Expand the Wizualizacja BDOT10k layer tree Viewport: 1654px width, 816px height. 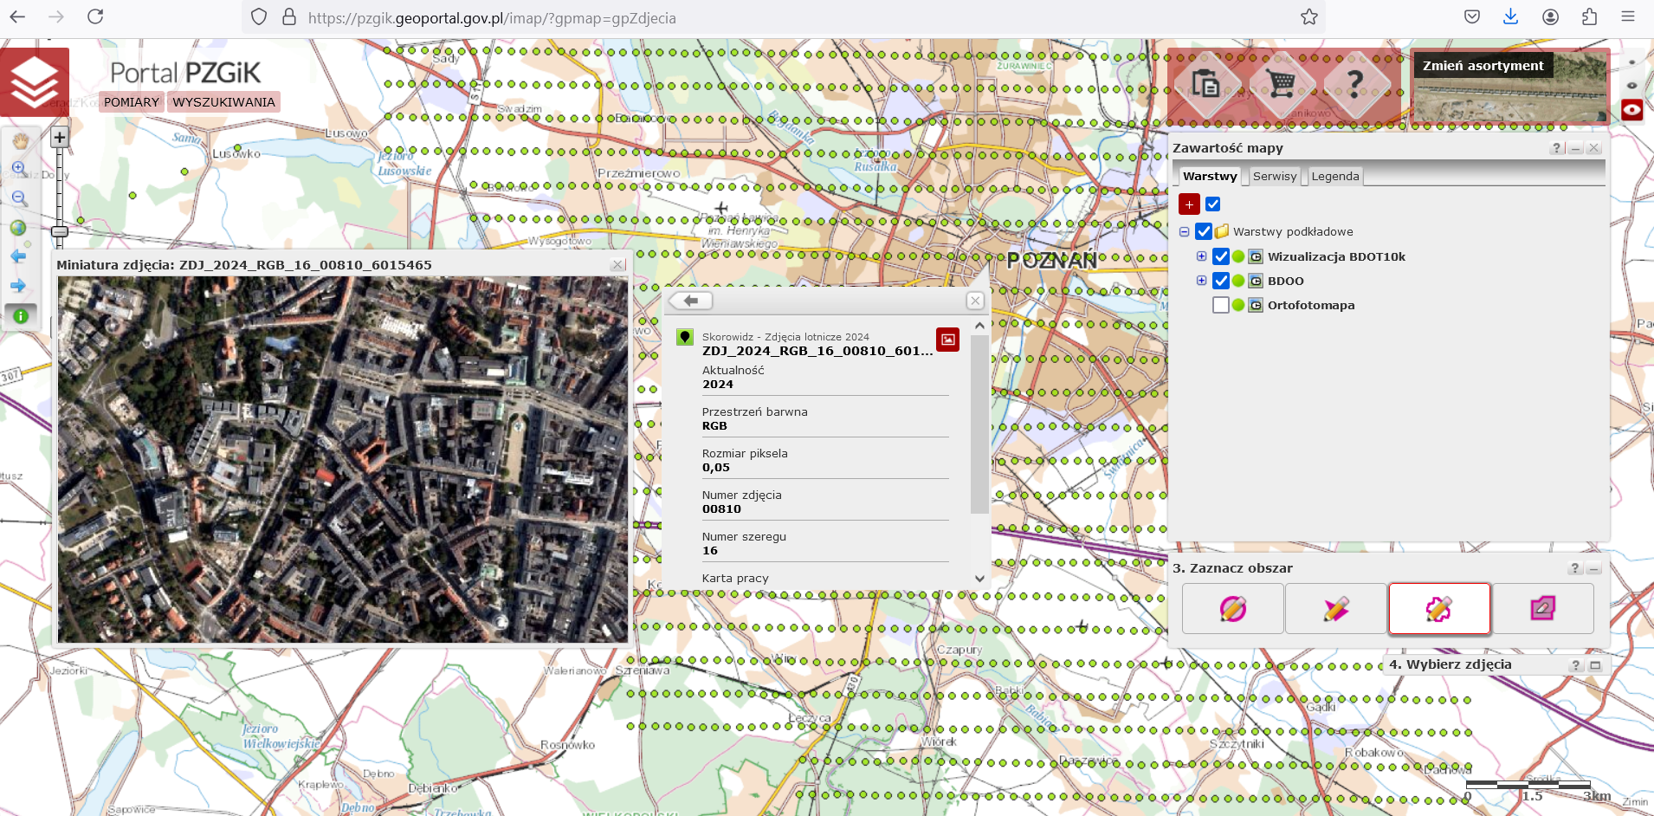[x=1201, y=256]
